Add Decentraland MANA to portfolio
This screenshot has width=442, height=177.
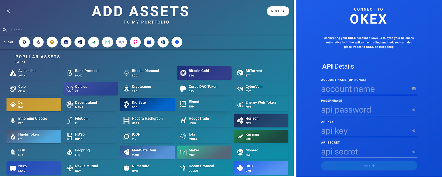click(90, 105)
